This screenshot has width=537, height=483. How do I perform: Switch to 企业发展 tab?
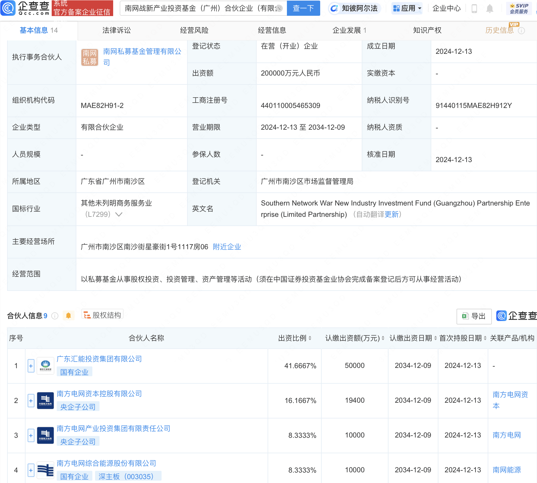(349, 30)
